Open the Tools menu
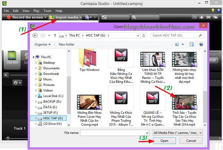This screenshot has width=223, height=150. [x=48, y=11]
